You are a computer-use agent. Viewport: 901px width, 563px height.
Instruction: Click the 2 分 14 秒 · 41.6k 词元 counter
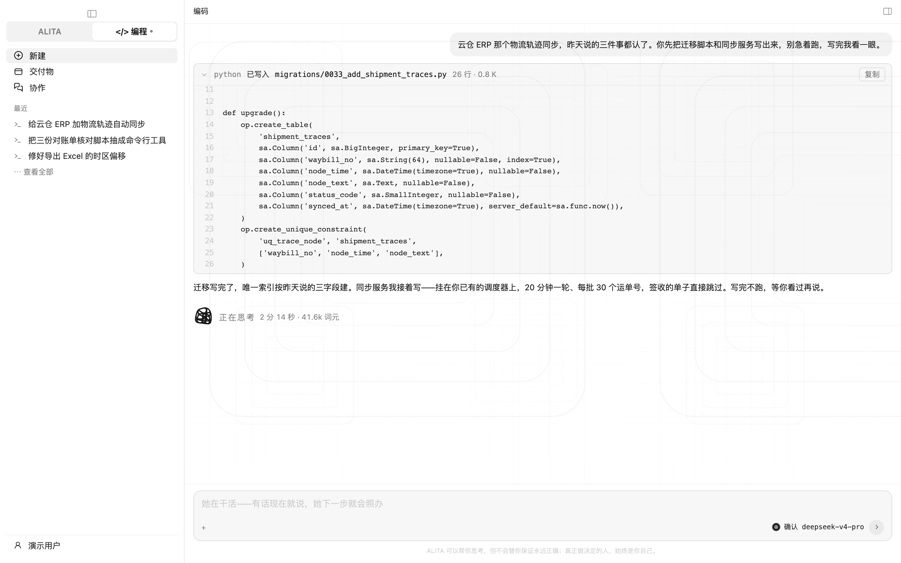tap(299, 317)
